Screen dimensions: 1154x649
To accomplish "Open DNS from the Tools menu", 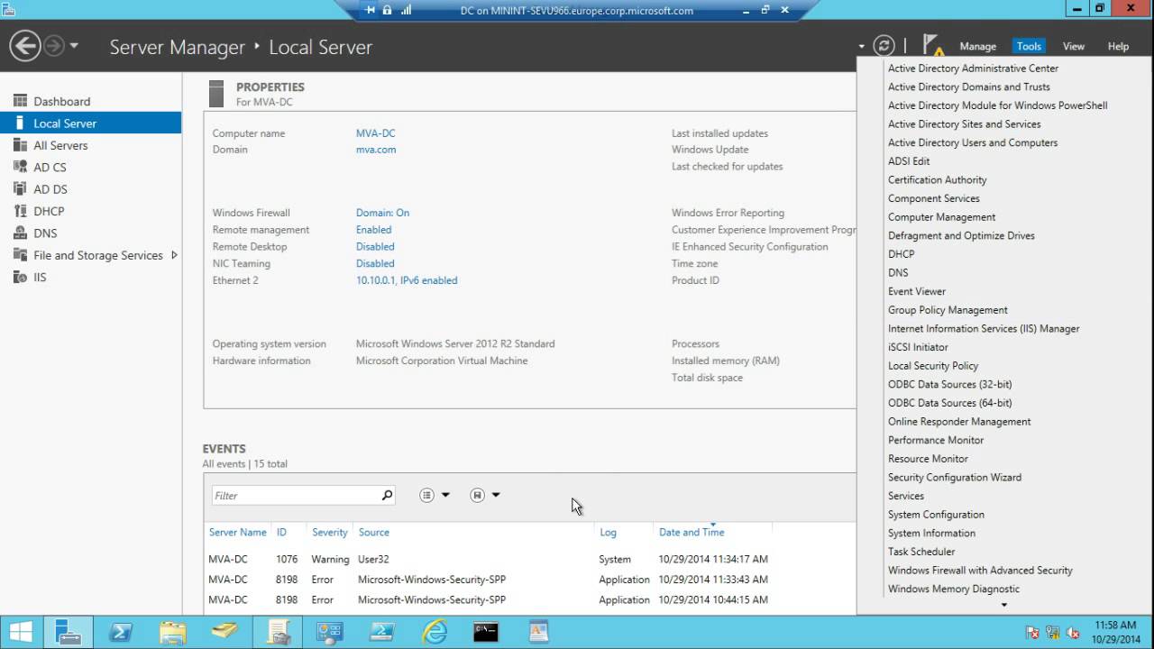I will click(x=898, y=273).
